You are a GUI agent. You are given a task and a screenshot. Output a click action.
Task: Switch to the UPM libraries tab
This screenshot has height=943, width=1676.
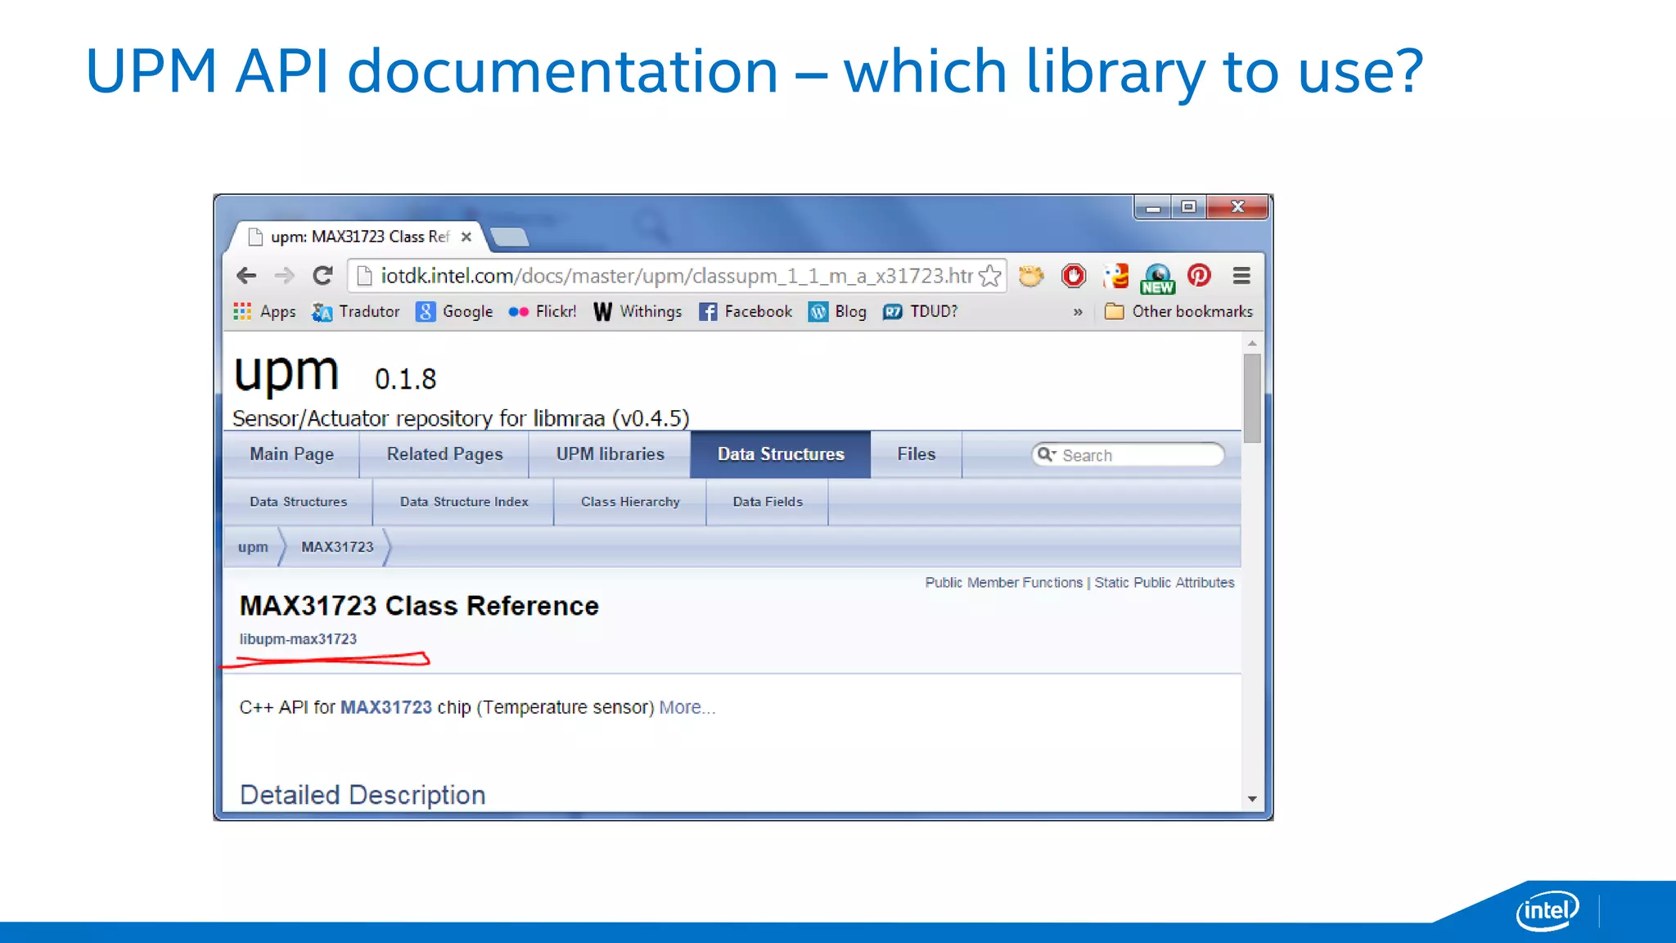[x=610, y=454]
